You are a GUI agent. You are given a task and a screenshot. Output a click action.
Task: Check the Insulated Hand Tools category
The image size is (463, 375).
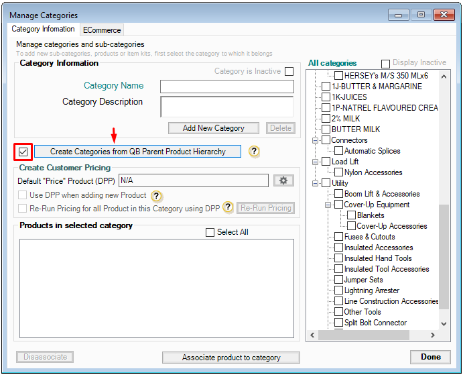[x=338, y=258]
